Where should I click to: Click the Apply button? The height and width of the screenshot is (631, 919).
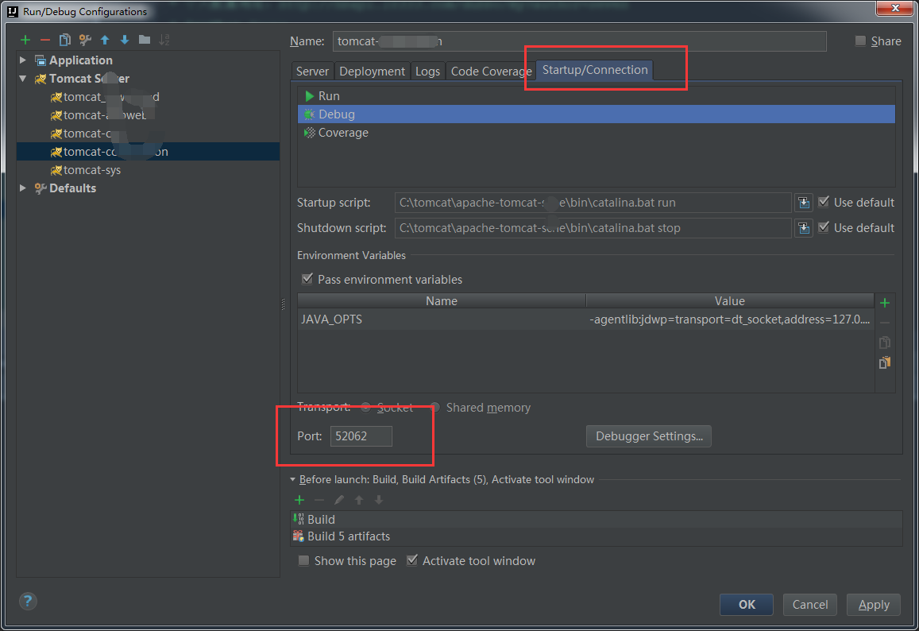pos(873,605)
